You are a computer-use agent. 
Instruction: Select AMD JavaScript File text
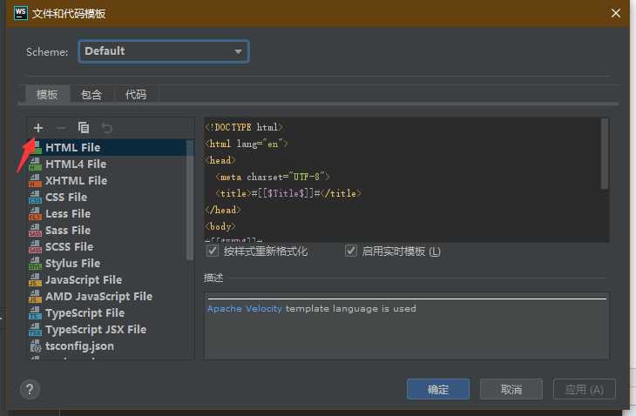tap(99, 297)
